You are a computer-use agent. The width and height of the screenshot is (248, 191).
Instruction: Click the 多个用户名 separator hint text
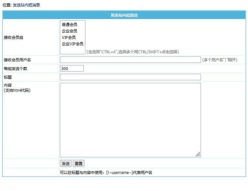click(220, 60)
